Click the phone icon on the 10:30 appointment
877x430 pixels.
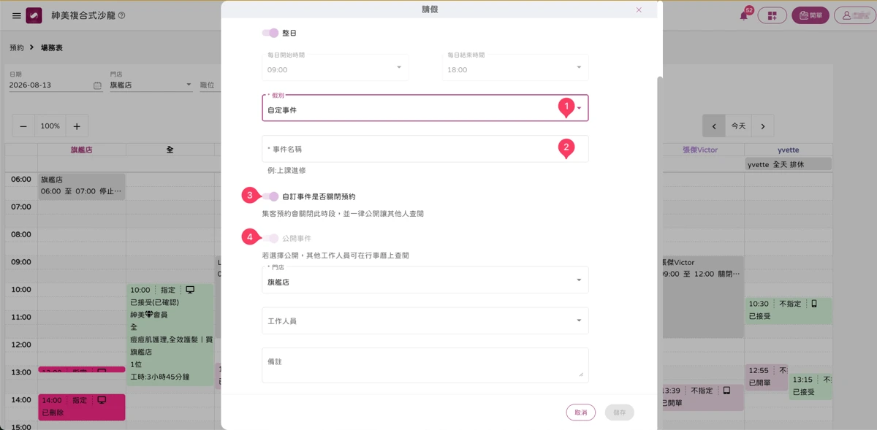(814, 304)
